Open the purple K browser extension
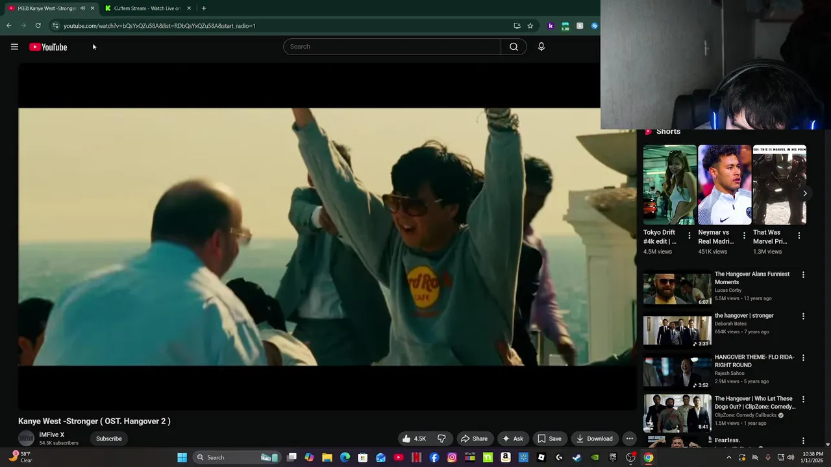 pos(551,26)
